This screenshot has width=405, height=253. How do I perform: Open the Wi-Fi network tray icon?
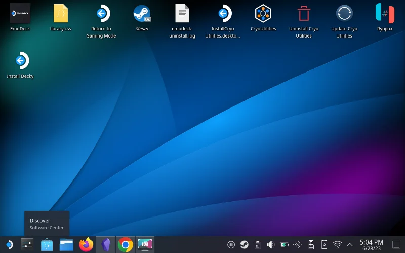(337, 245)
